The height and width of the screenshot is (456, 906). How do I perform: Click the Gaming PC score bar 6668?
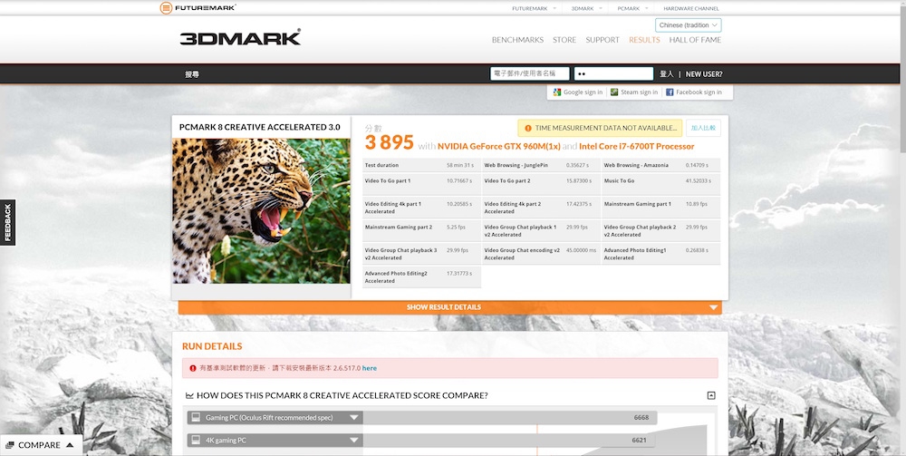[509, 417]
